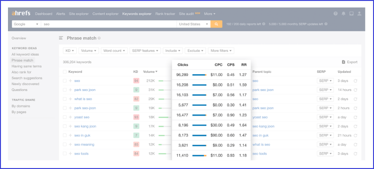Go to Dashboard in top navigation
The height and width of the screenshot is (169, 374).
pos(44,14)
